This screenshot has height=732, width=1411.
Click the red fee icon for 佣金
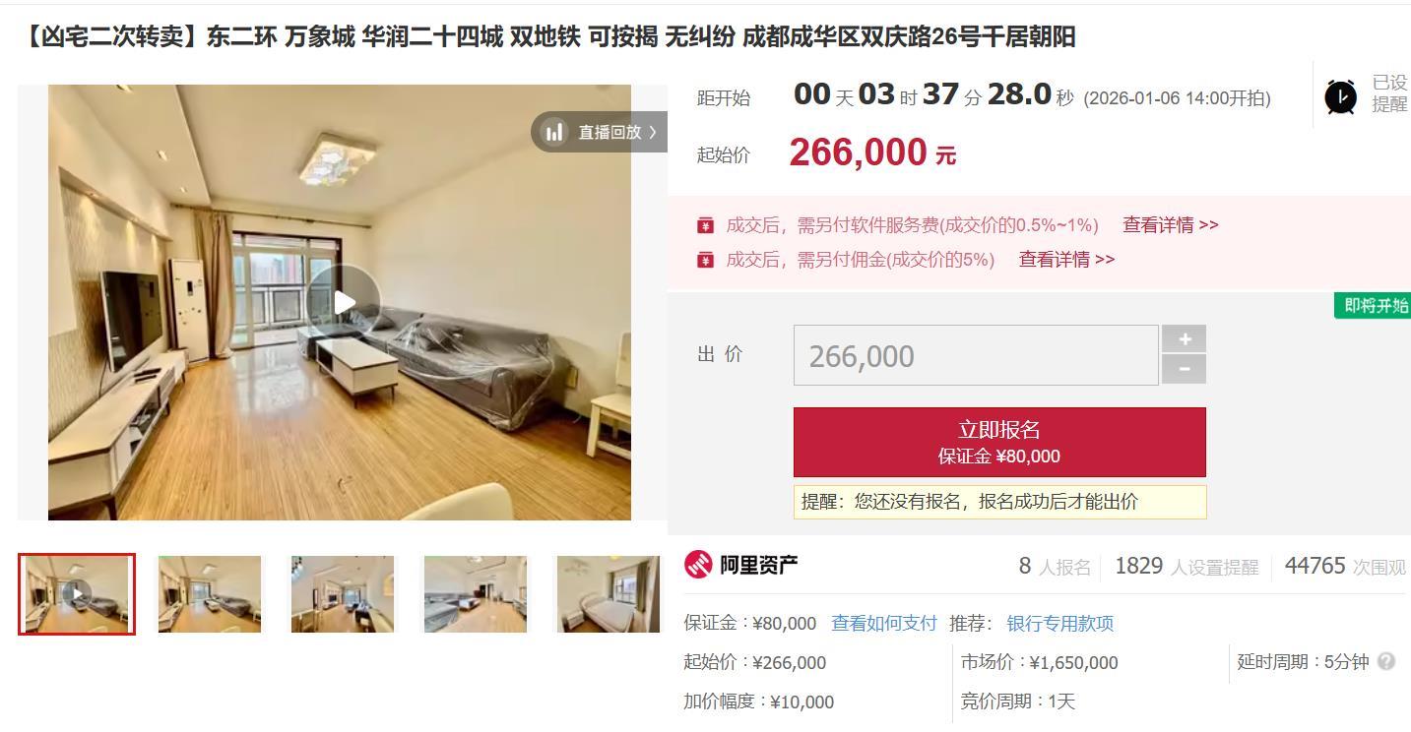[705, 260]
